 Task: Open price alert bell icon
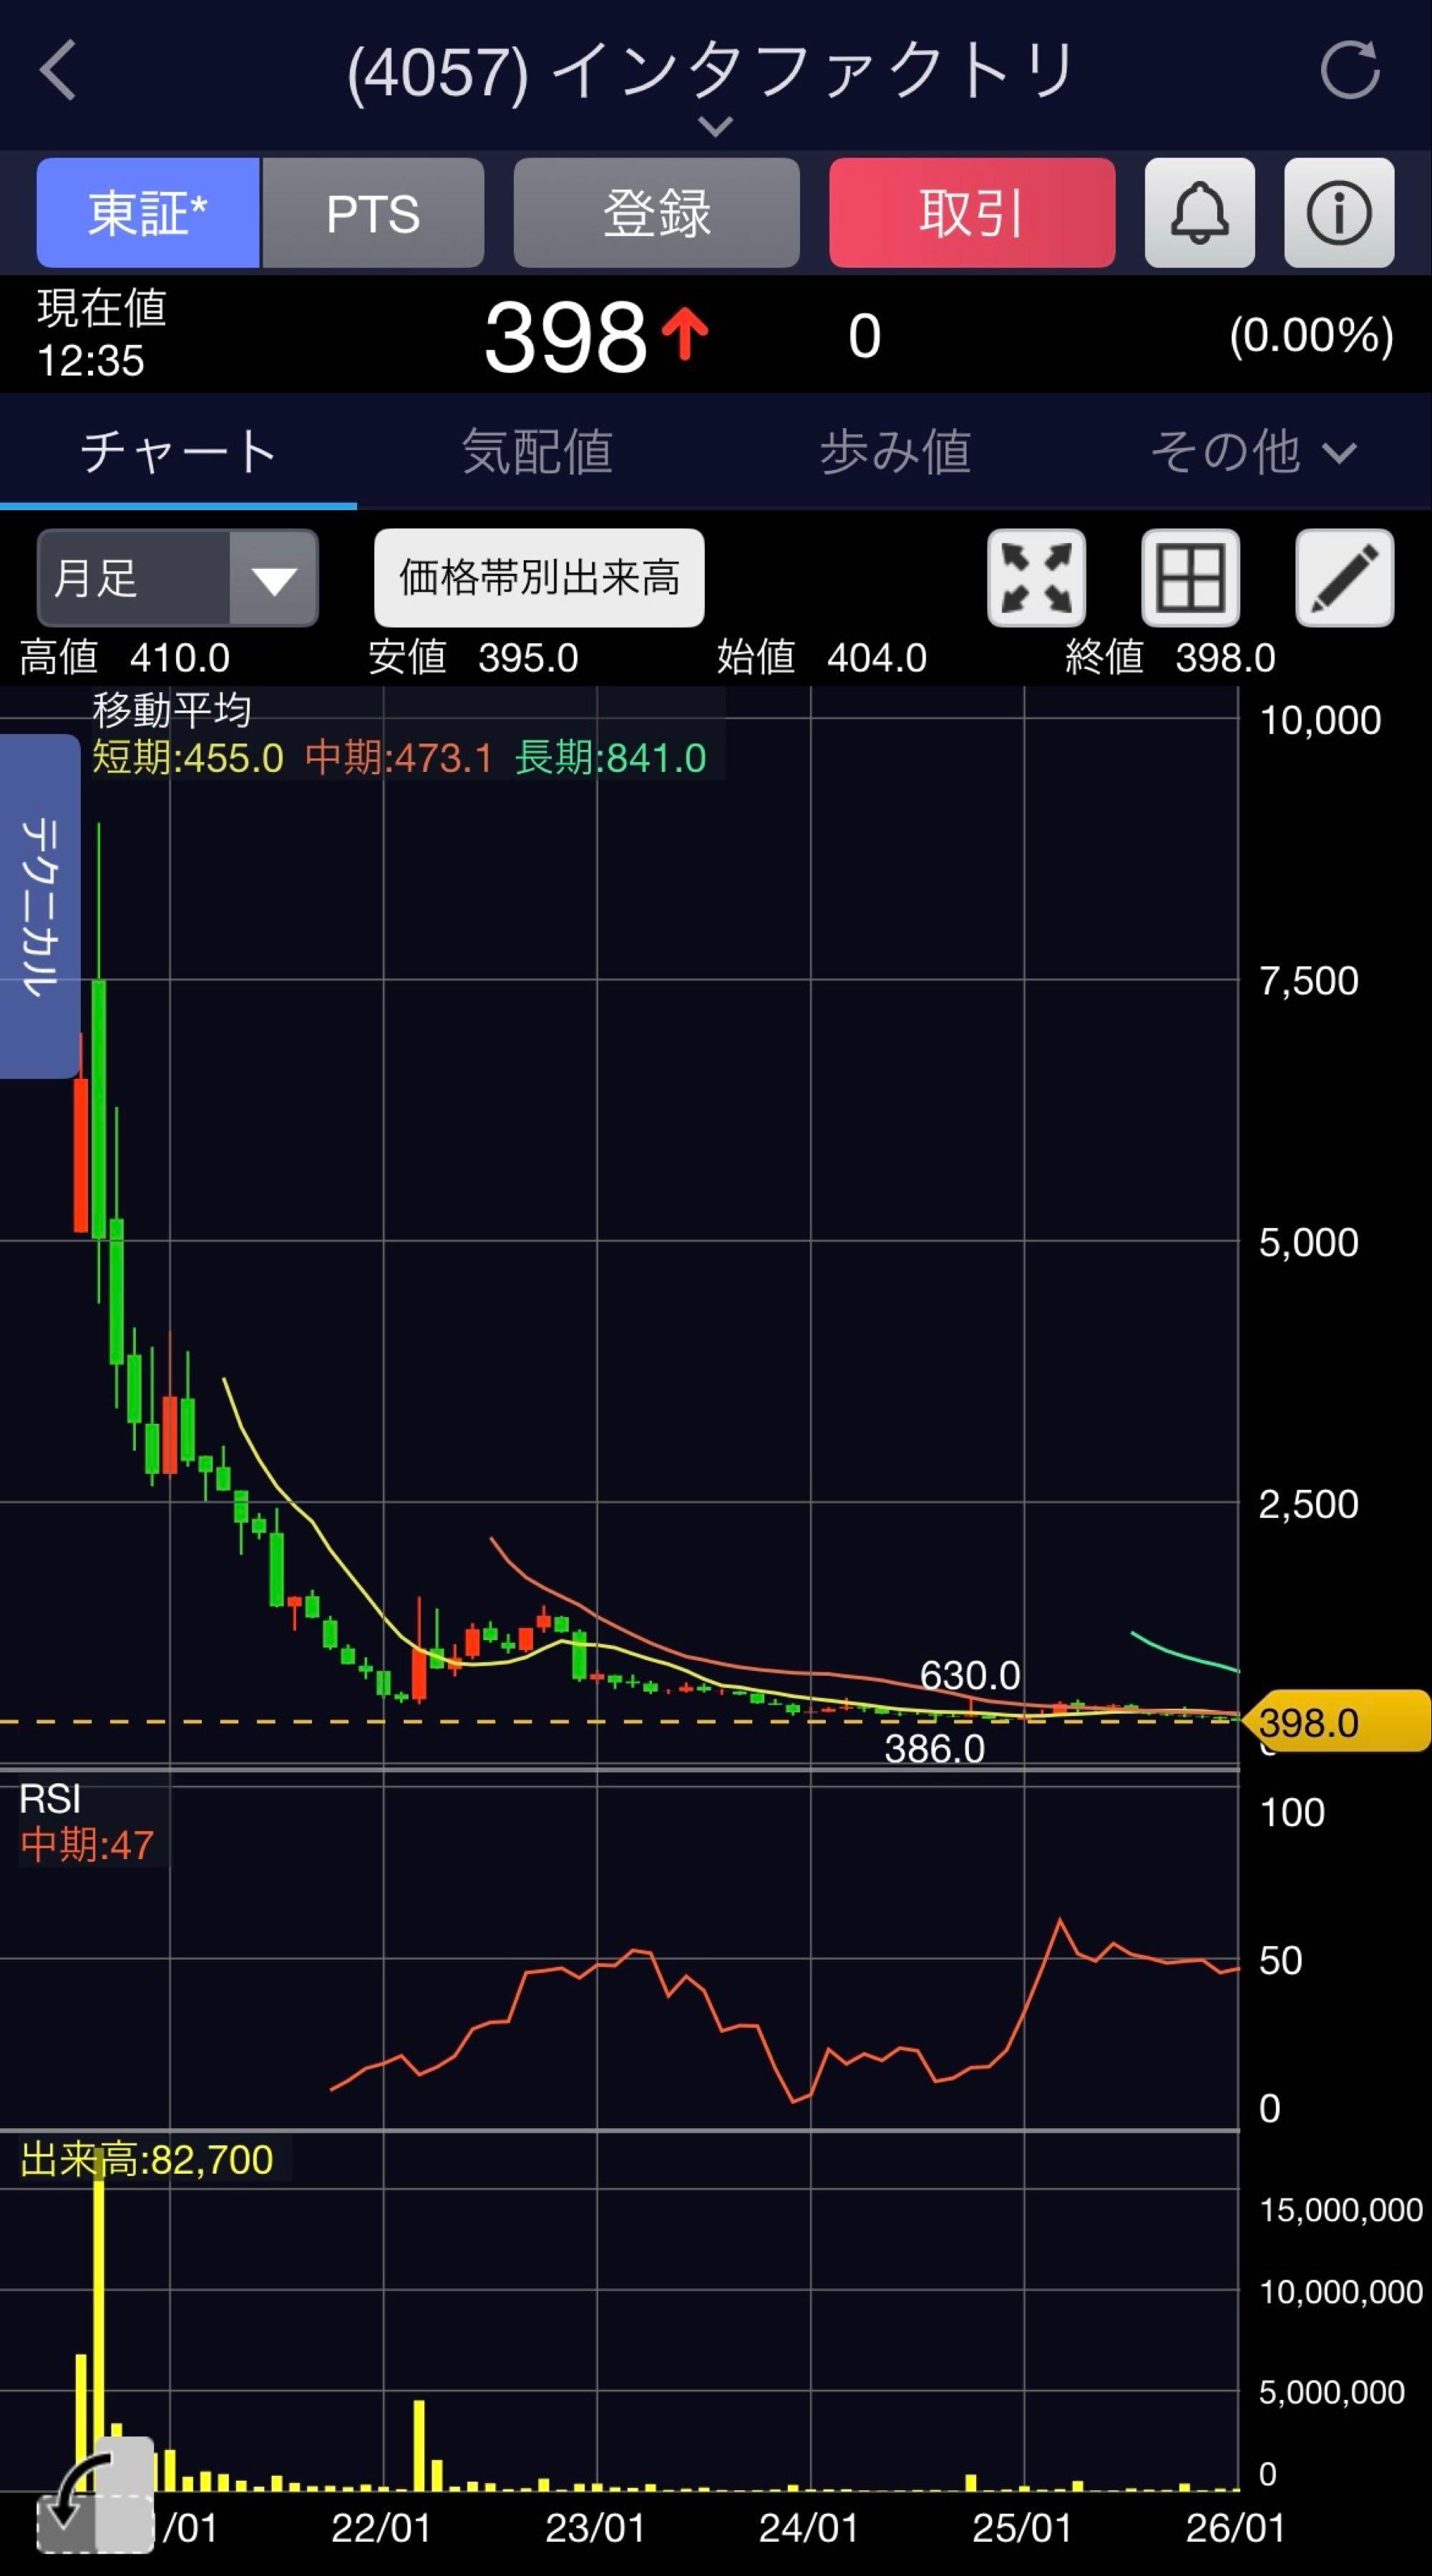coord(1199,212)
